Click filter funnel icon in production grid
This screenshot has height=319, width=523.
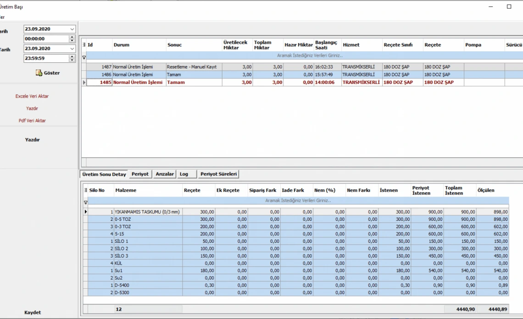[x=84, y=58]
